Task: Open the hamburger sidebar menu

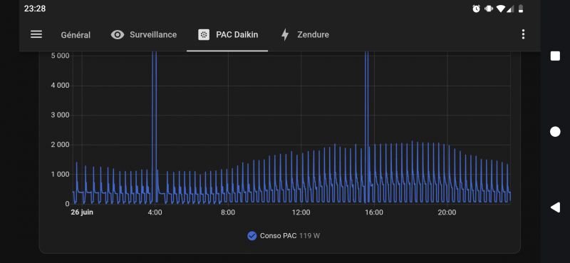Action: [x=36, y=34]
